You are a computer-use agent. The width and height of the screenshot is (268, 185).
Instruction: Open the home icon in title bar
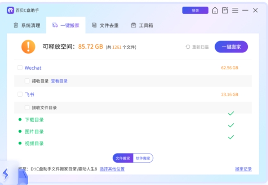click(x=215, y=10)
